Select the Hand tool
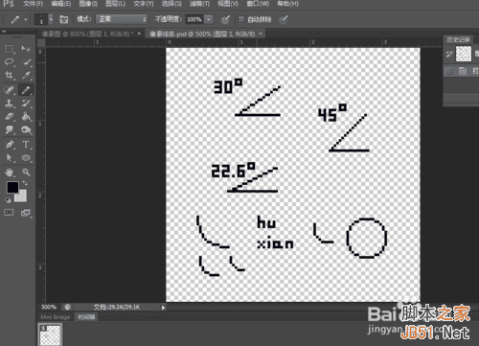Image resolution: width=479 pixels, height=346 pixels. point(9,173)
